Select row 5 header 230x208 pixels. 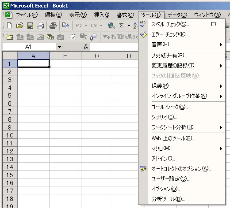coord(10,96)
